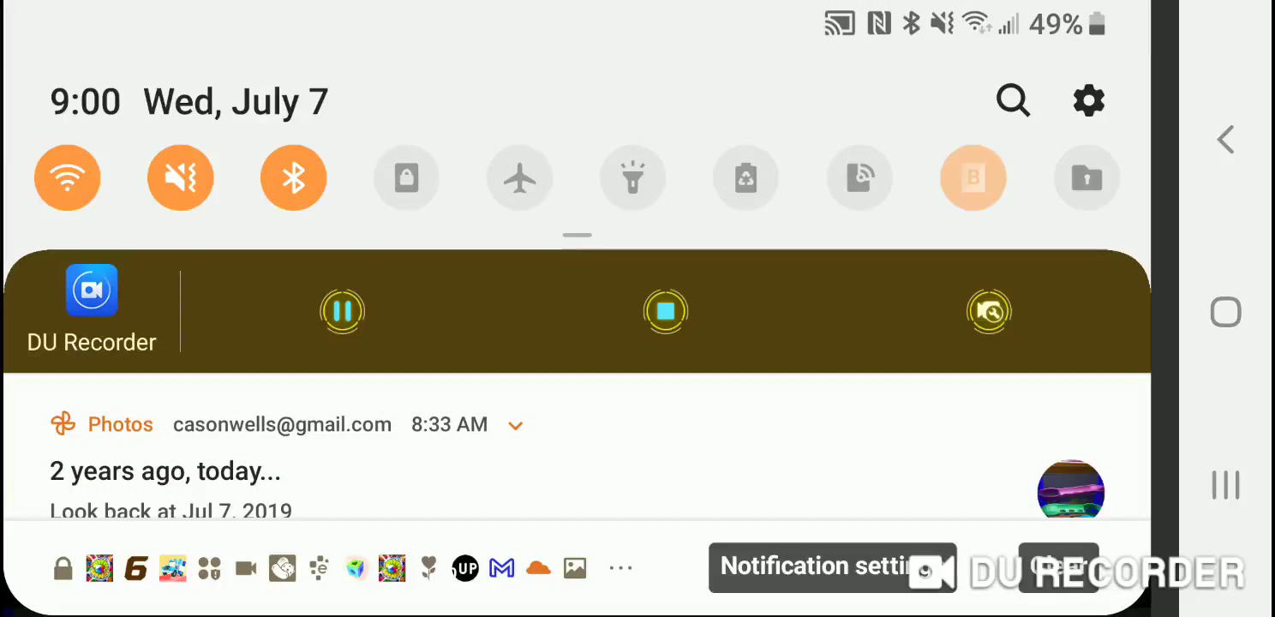Disable the Bluetooth toggle
Viewport: 1275px width, 617px height.
pos(294,177)
